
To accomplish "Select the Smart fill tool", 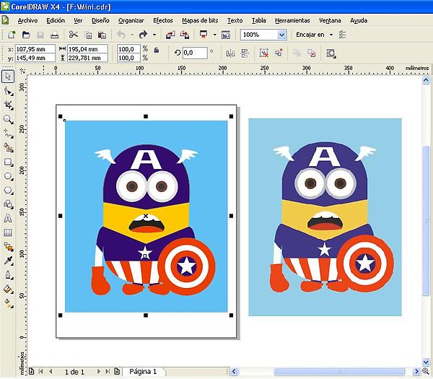I will pos(8,148).
